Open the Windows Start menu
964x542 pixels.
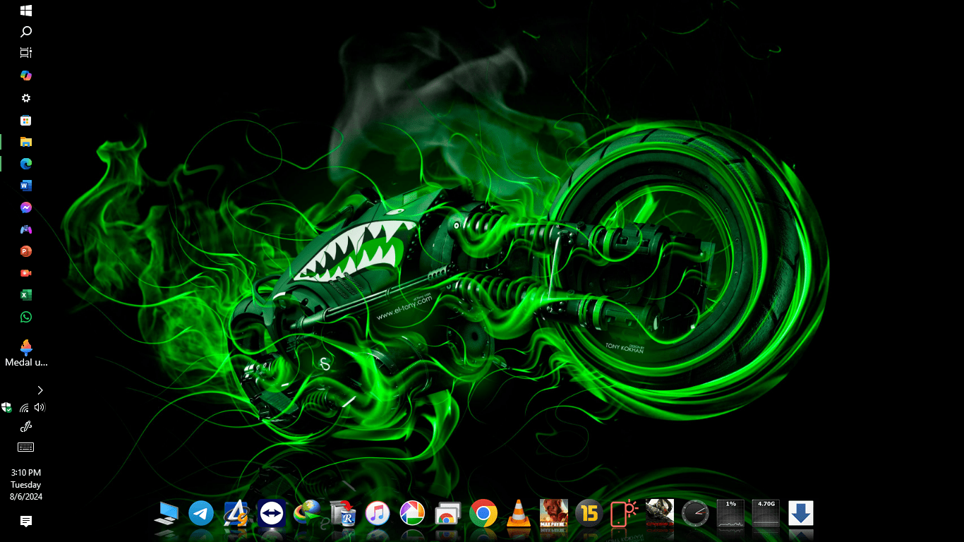tap(26, 11)
